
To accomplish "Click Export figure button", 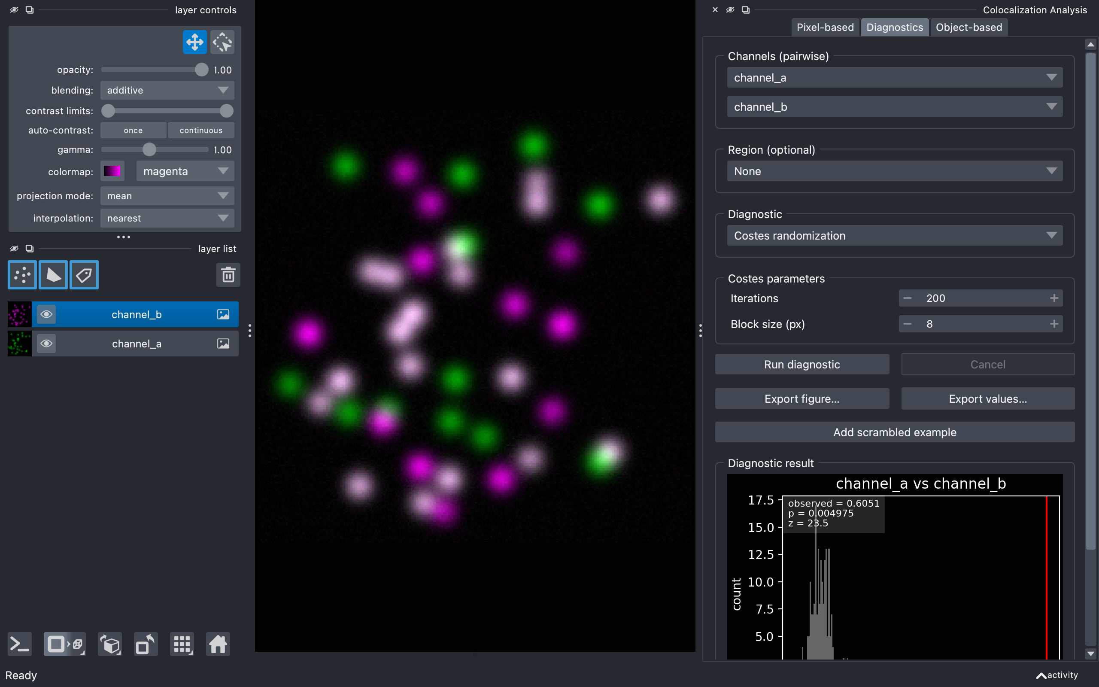I will (802, 399).
